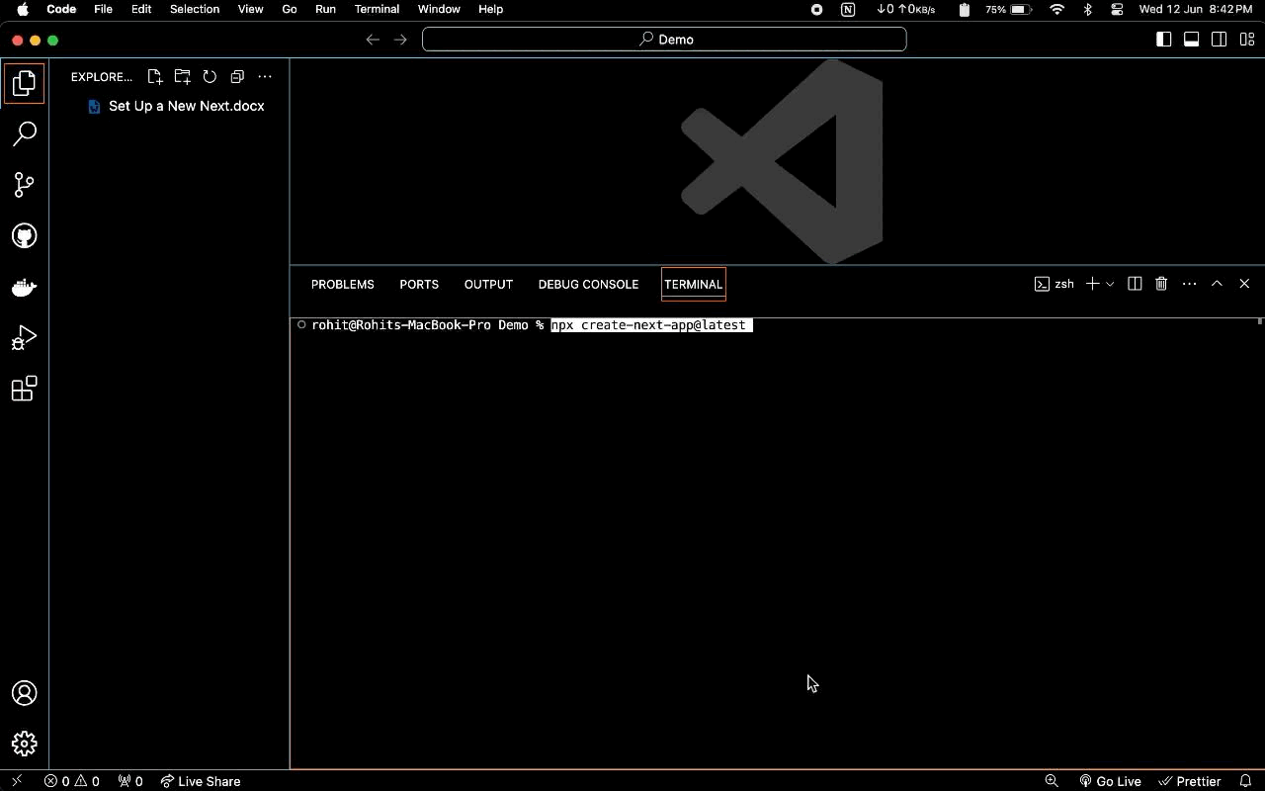
Task: Open notifications bell in status bar
Action: click(1245, 781)
